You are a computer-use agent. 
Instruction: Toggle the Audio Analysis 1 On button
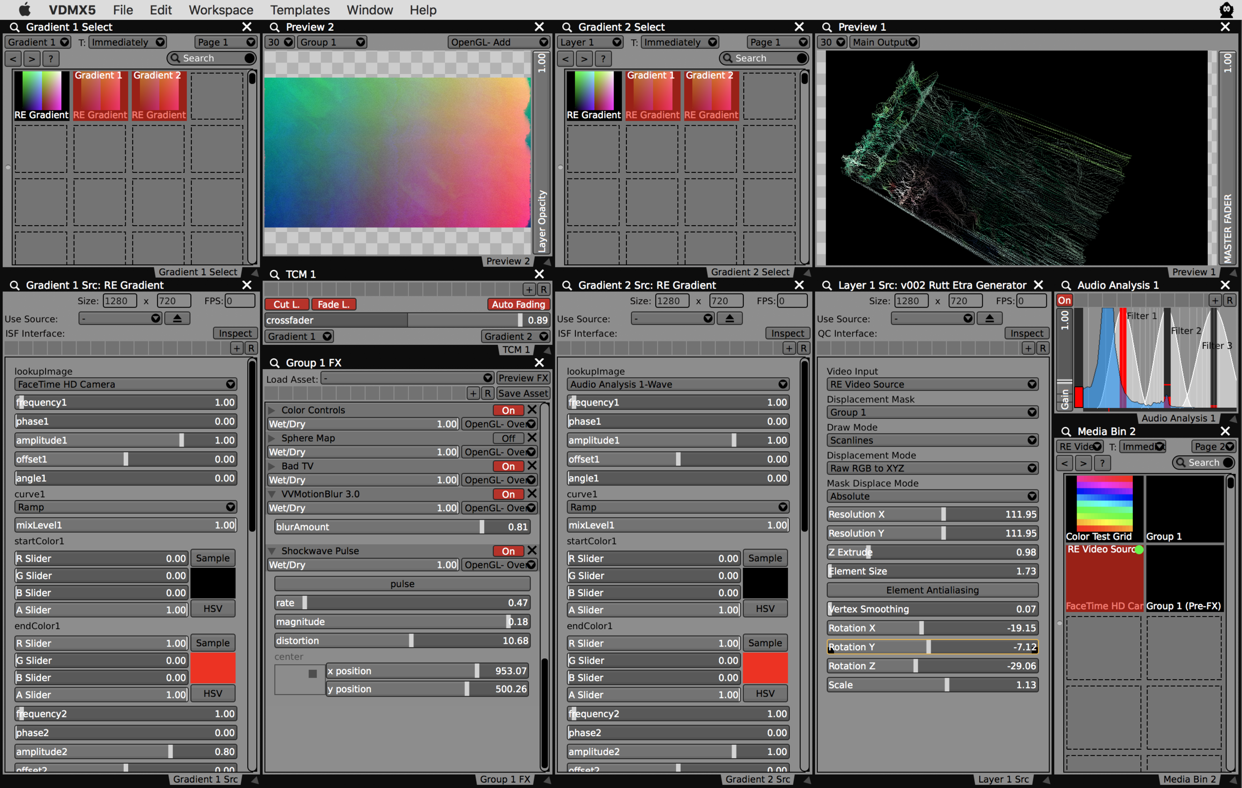(x=1064, y=300)
